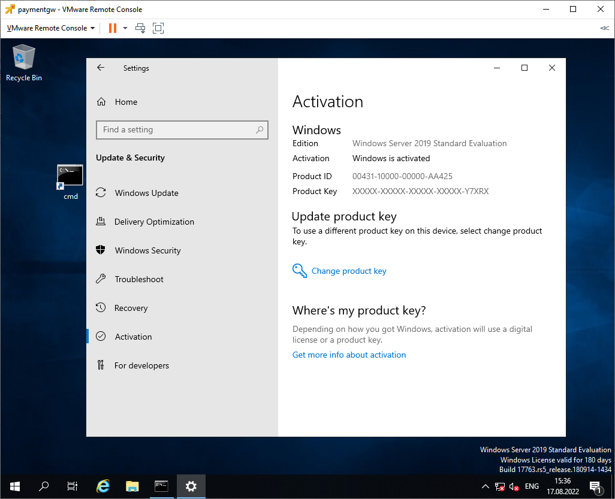The width and height of the screenshot is (615, 499).
Task: Open the Windows Start menu
Action: [15, 486]
